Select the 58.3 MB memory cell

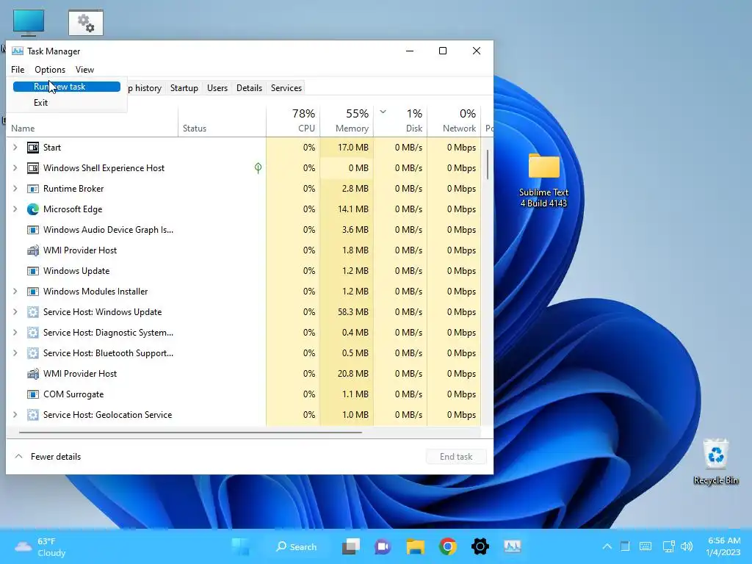tap(347, 312)
